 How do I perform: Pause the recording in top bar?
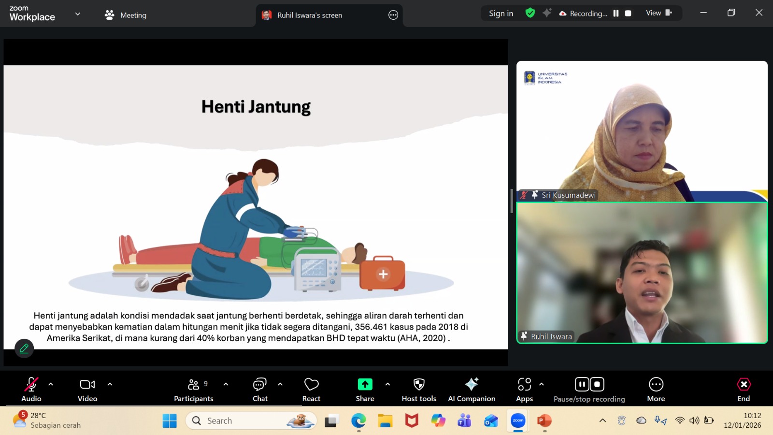(616, 14)
